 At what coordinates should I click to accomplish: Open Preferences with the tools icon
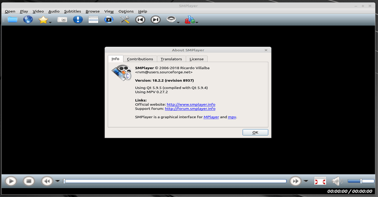tap(124, 19)
